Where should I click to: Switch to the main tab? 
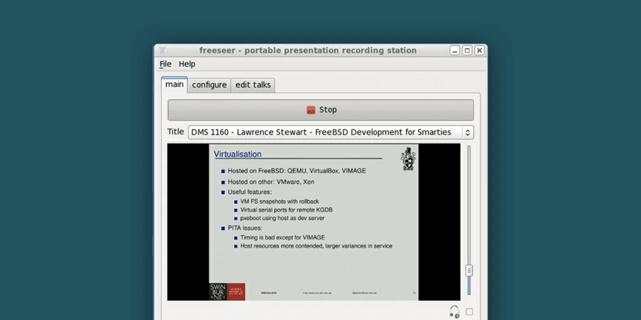174,84
